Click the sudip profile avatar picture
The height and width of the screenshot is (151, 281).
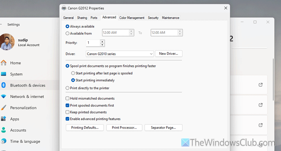7,42
